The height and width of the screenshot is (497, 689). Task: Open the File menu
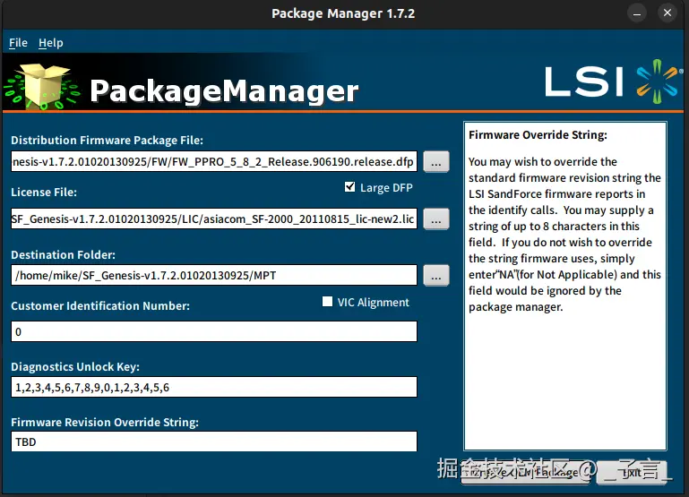coord(18,43)
